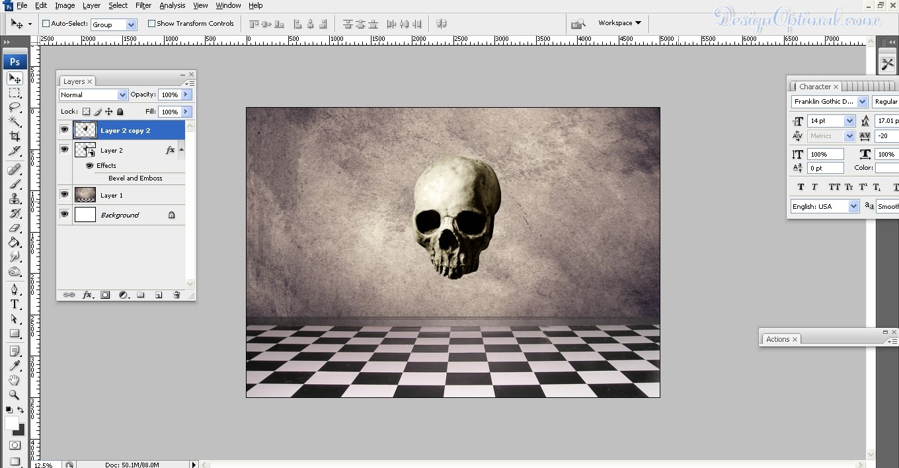
Task: Hide Layer 2 copy 2 visibility
Action: (x=64, y=130)
